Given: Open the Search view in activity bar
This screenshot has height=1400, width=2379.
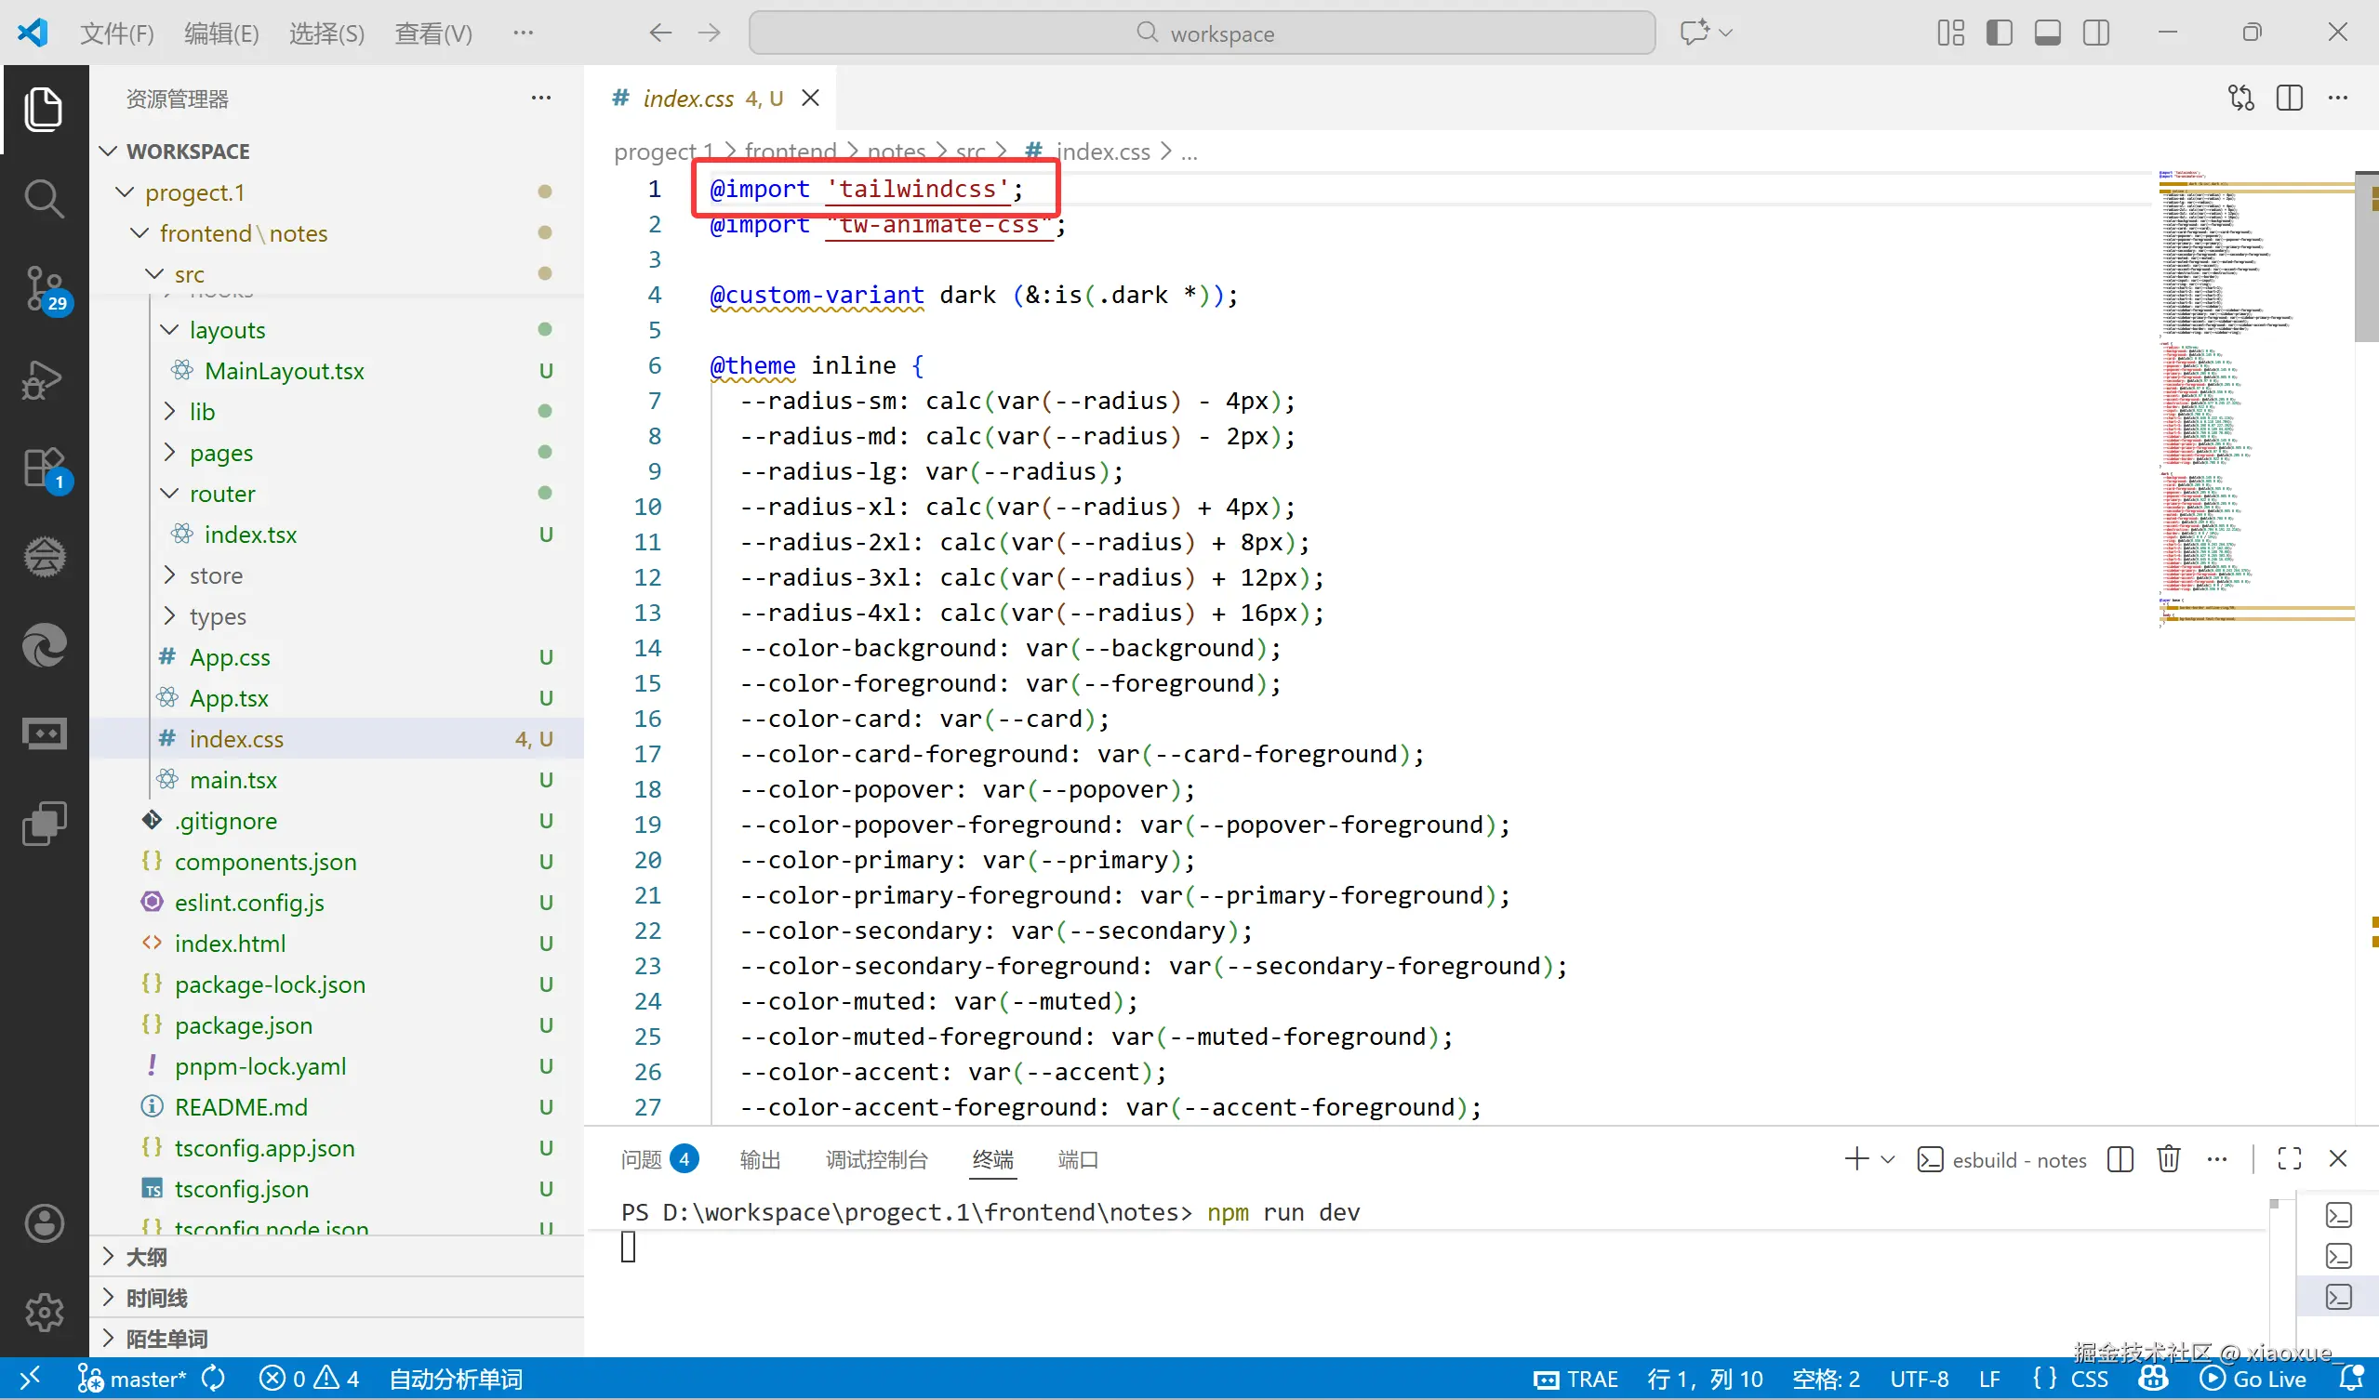Looking at the screenshot, I should point(44,198).
